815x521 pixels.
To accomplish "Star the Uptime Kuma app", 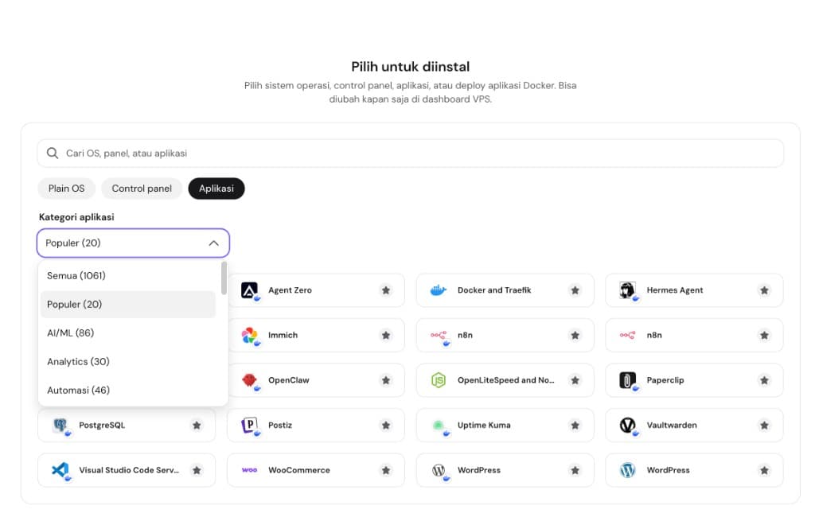I will click(575, 426).
